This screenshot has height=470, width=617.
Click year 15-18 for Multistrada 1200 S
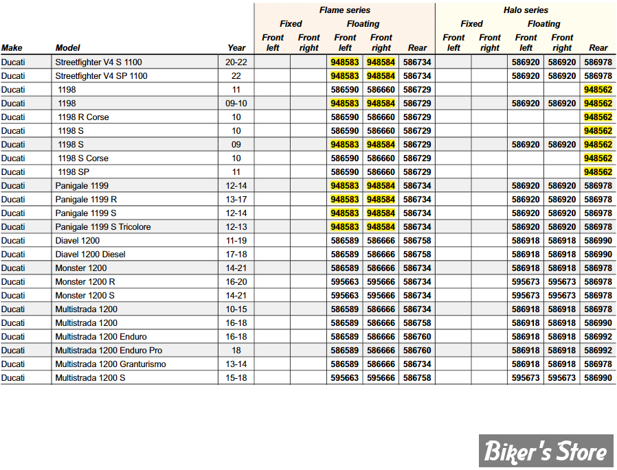coord(236,378)
